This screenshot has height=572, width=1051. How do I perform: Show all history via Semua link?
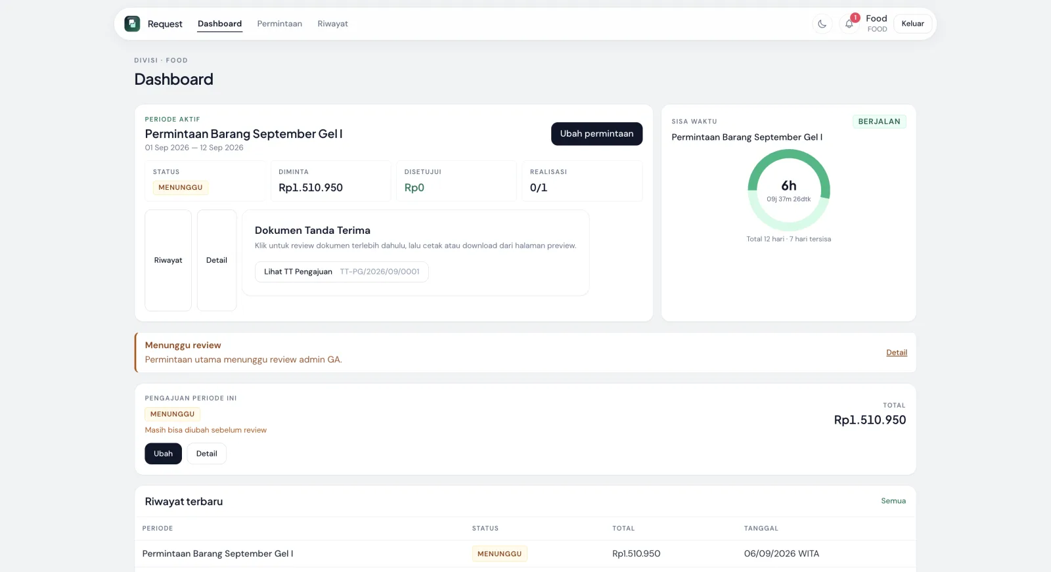pos(893,501)
